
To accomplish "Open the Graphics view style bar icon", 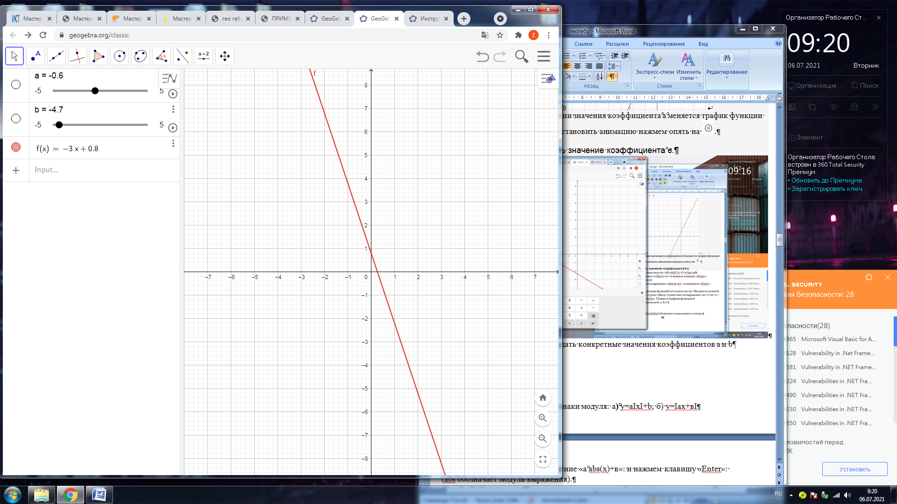I will coord(548,78).
